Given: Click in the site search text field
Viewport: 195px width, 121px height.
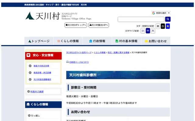Looking at the screenshot, I should (141, 19).
